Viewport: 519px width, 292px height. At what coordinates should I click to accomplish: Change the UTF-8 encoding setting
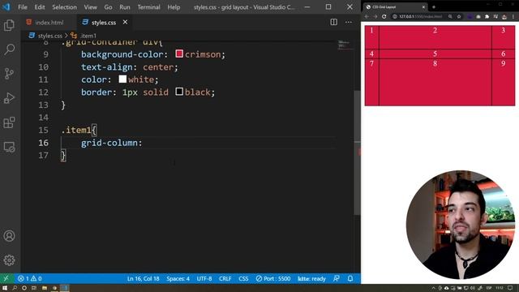tap(204, 279)
